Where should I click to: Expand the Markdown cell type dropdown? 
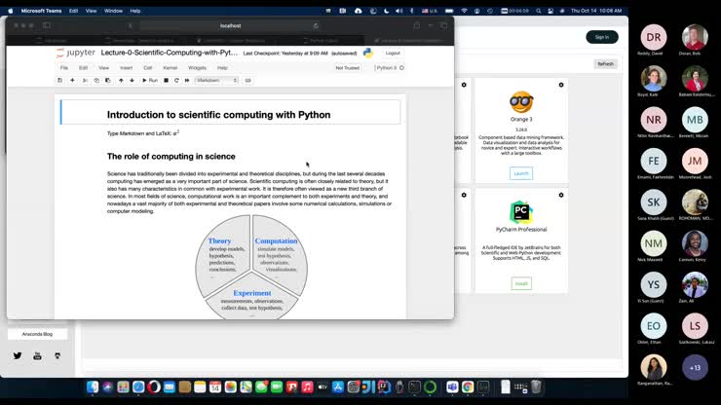click(x=216, y=80)
